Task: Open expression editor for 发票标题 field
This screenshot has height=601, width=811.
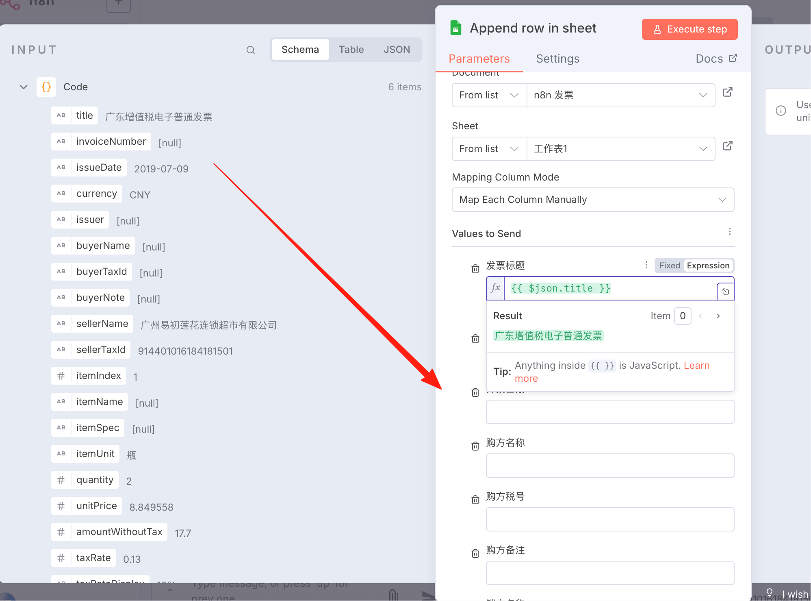Action: [725, 292]
